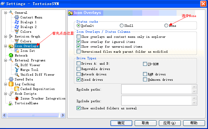Collapse the Hook Scripts tree node
Image resolution: width=208 pixels, height=129 pixels.
pos(6,94)
